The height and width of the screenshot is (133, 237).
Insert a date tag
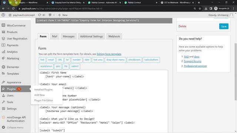click(x=87, y=60)
